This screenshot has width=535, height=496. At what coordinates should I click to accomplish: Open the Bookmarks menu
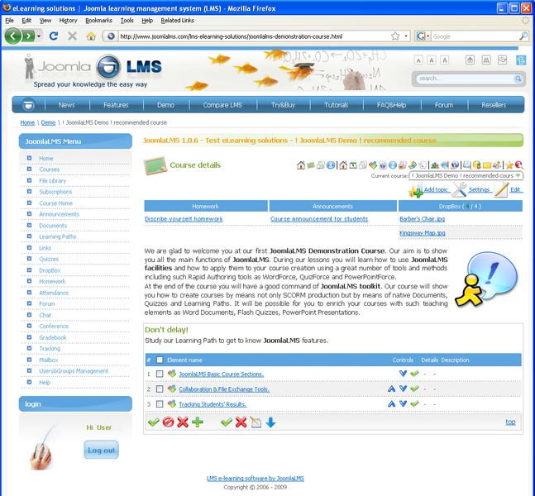pyautogui.click(x=98, y=21)
